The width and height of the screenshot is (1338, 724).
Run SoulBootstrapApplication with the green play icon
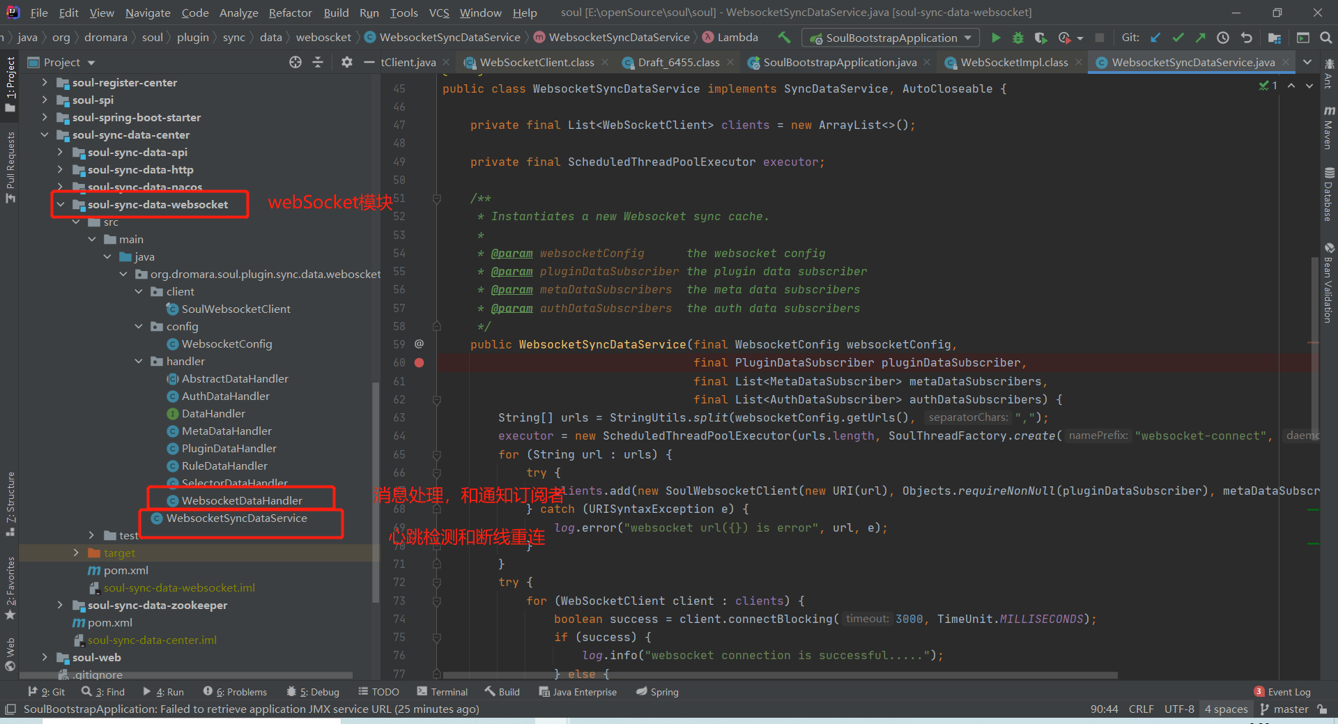click(x=996, y=38)
